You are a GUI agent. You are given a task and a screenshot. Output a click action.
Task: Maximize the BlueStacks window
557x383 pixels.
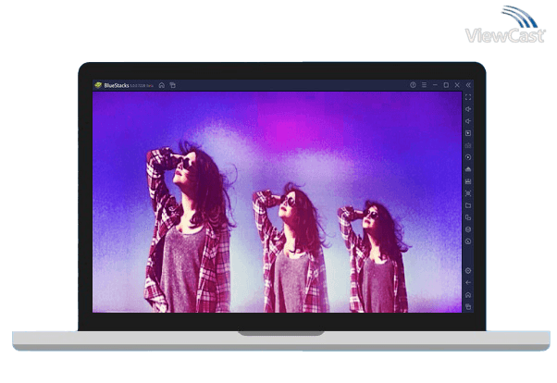tap(446, 85)
